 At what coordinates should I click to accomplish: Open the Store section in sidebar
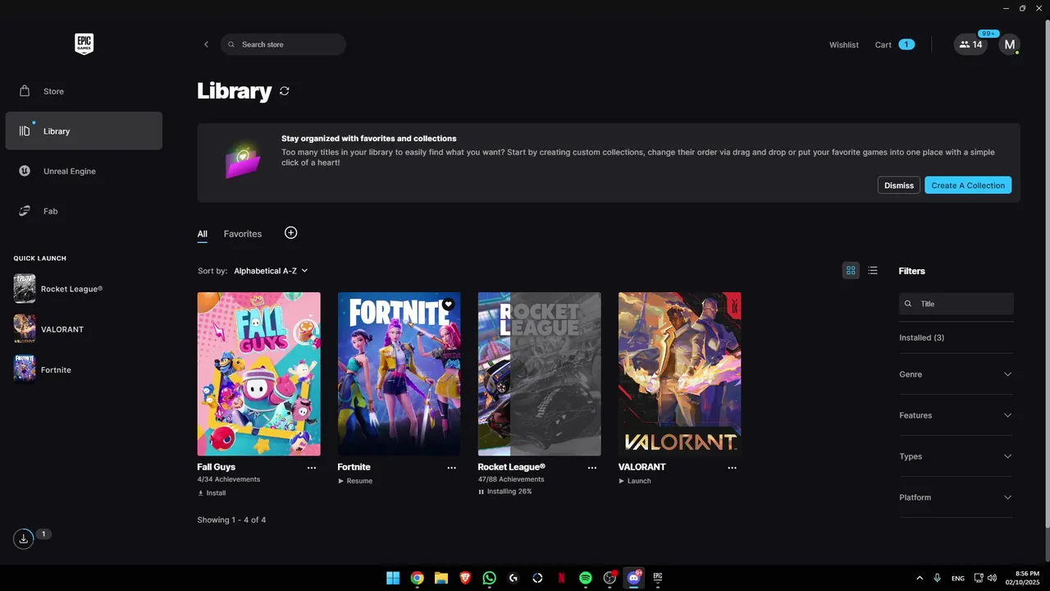coord(84,91)
